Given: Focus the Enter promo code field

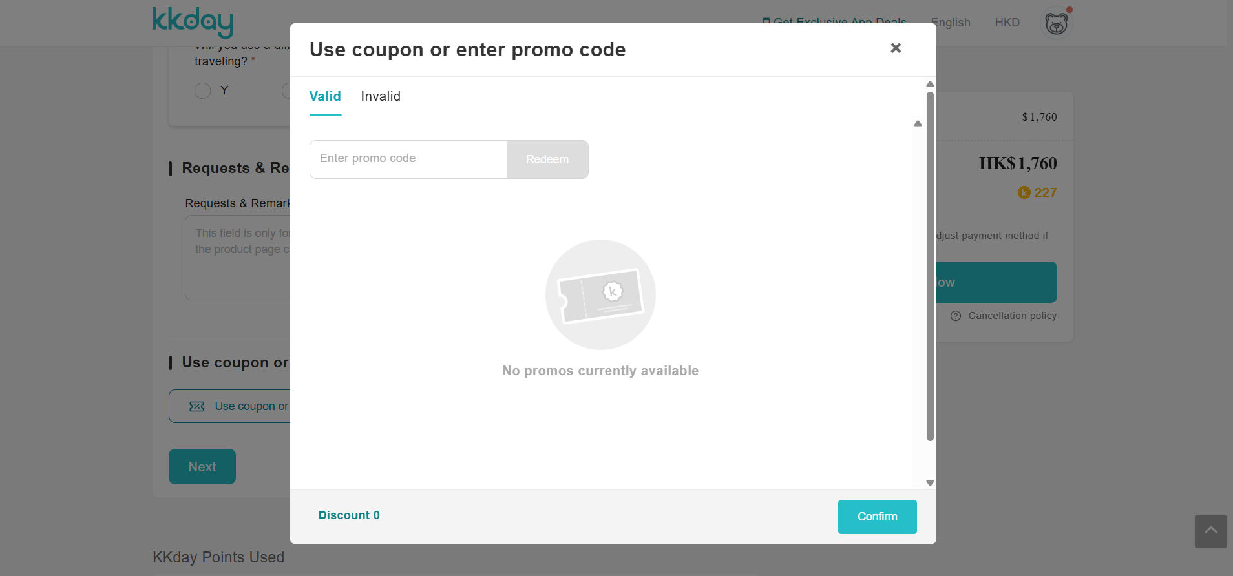Looking at the screenshot, I should point(408,159).
